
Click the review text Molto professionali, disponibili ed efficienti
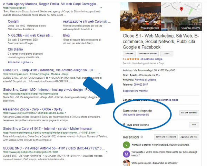click(x=155, y=163)
